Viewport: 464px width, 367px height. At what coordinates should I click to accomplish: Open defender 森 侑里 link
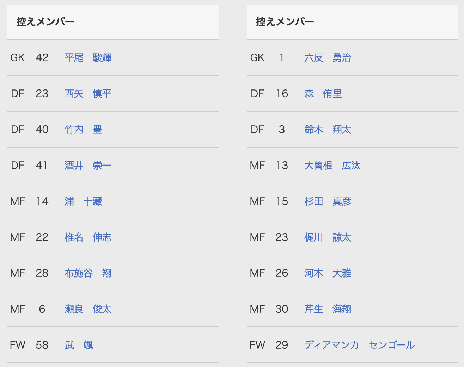tap(323, 94)
